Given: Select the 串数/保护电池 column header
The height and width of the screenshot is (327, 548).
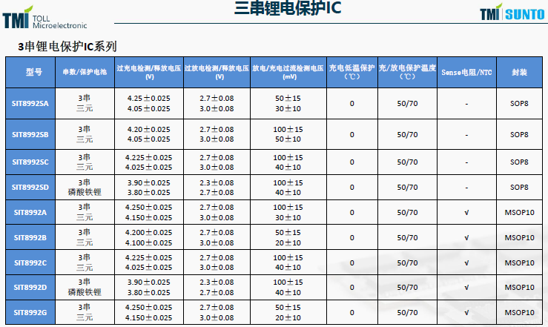Looking at the screenshot, I should click(85, 73).
